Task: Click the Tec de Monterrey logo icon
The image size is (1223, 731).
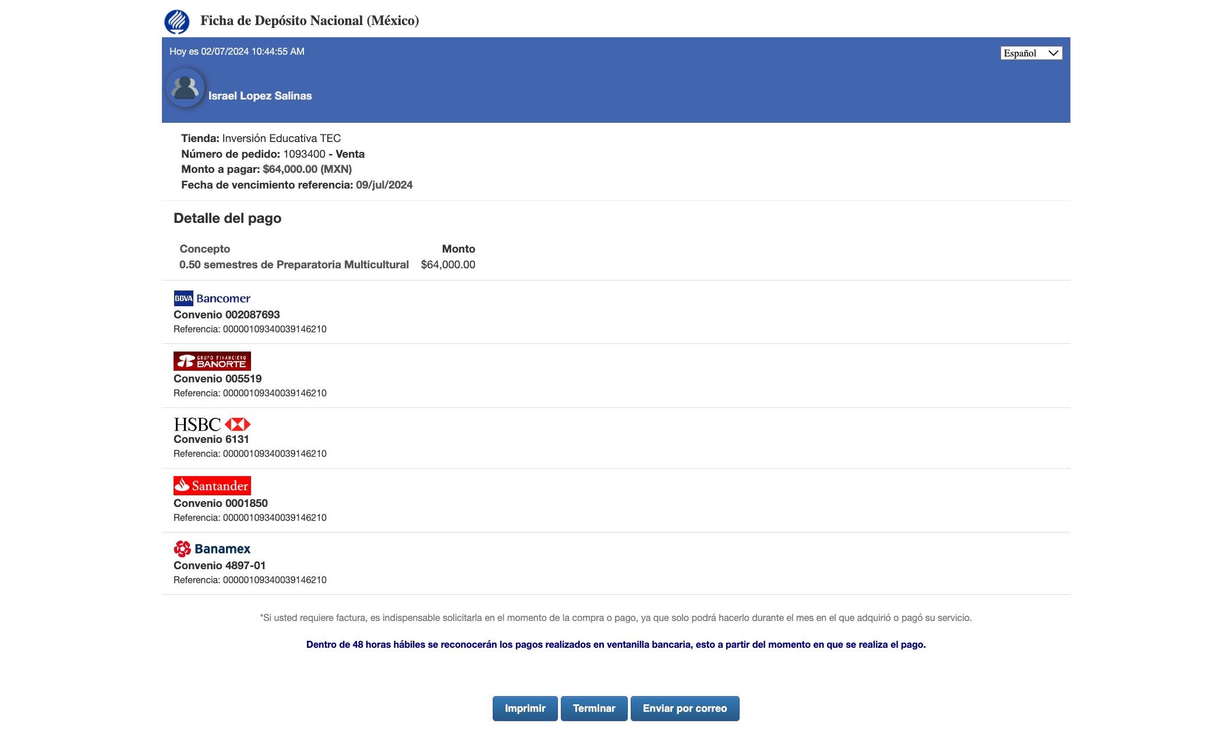Action: pyautogui.click(x=176, y=22)
